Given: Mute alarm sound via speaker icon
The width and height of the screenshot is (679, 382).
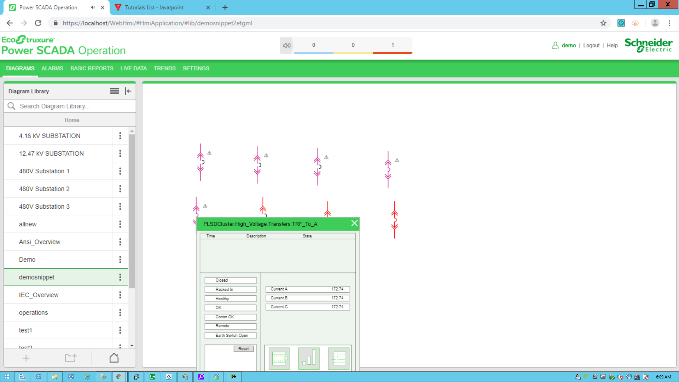Looking at the screenshot, I should [x=286, y=45].
